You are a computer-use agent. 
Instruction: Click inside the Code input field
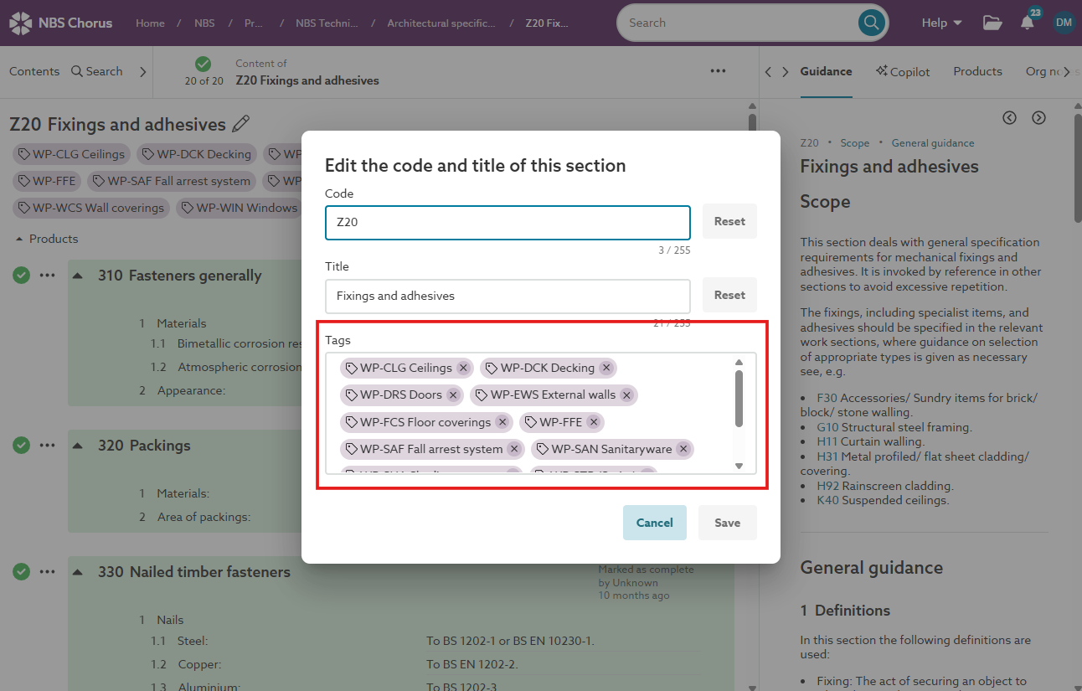508,220
